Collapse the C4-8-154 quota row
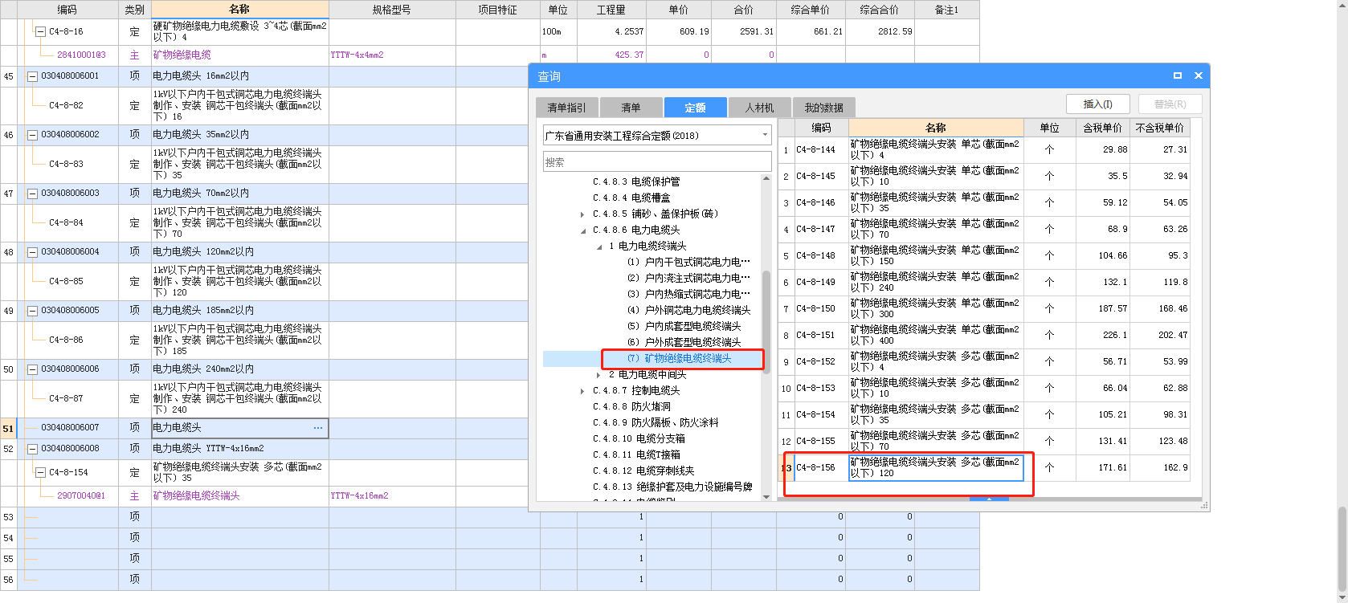This screenshot has width=1348, height=603. pyautogui.click(x=40, y=473)
